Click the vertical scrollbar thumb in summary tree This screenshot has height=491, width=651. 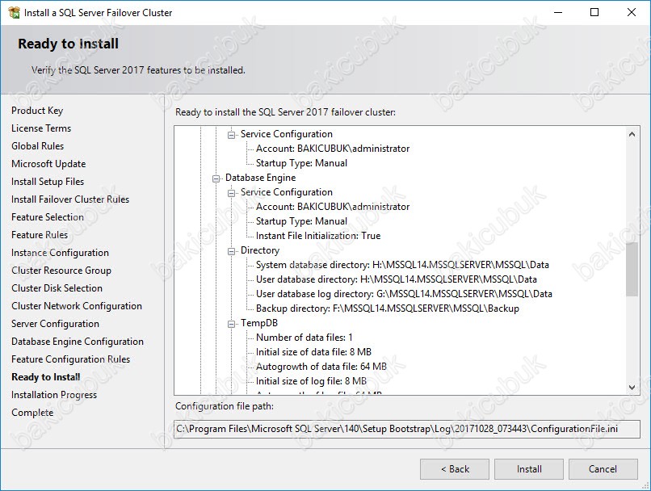[x=632, y=270]
